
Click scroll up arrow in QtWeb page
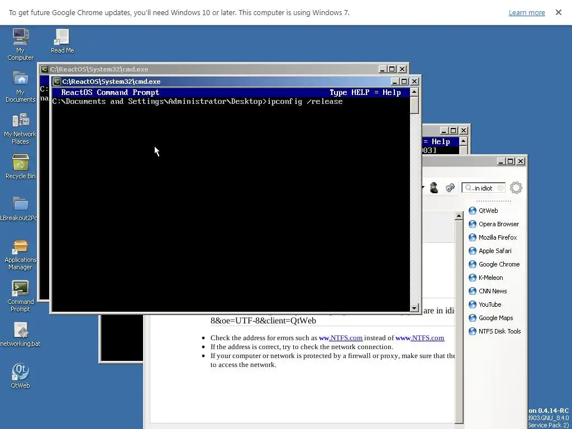(x=459, y=216)
